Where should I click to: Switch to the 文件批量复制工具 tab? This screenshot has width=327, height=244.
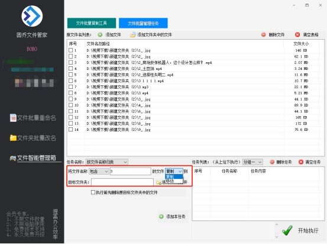tap(92, 23)
